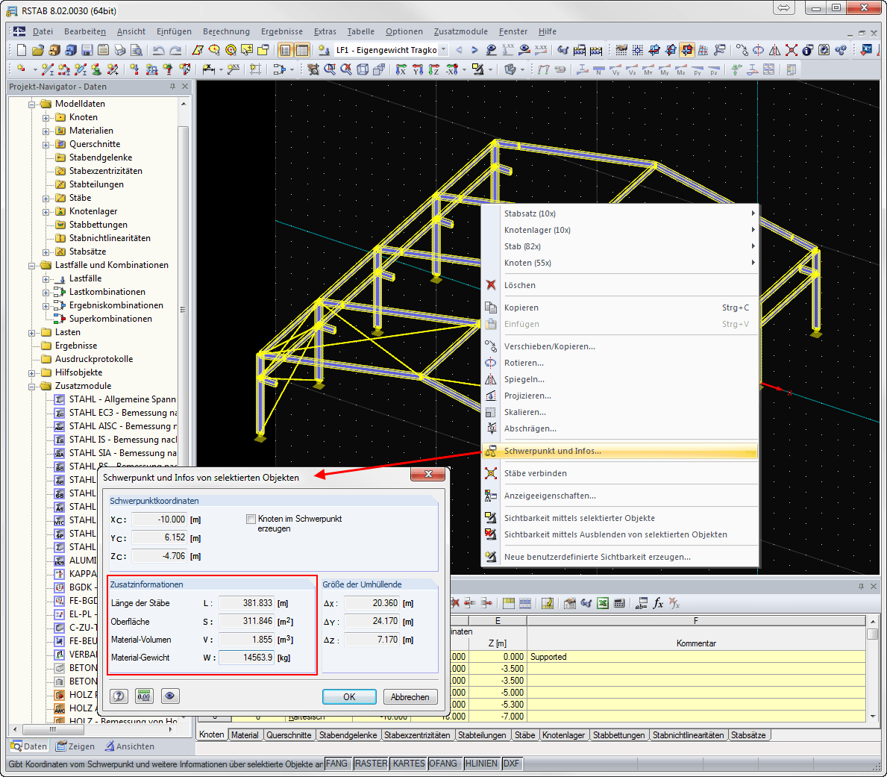This screenshot has width=887, height=777.
Task: Collapse the Zusatzmodule tree node
Action: coord(31,387)
